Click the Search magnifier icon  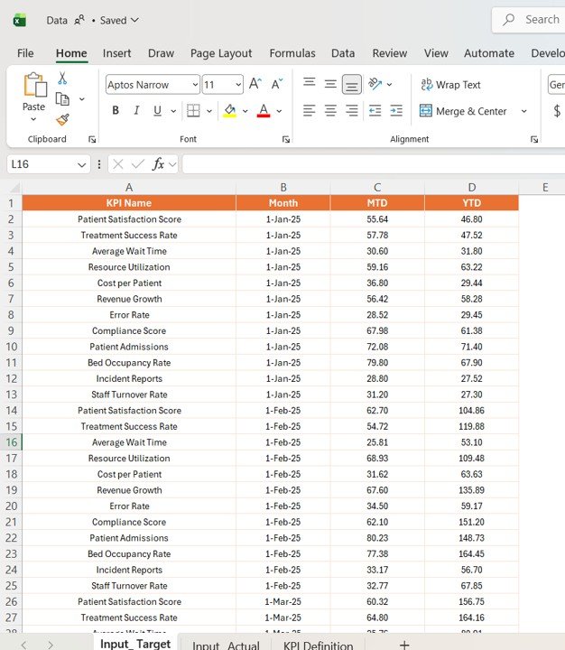pos(508,20)
